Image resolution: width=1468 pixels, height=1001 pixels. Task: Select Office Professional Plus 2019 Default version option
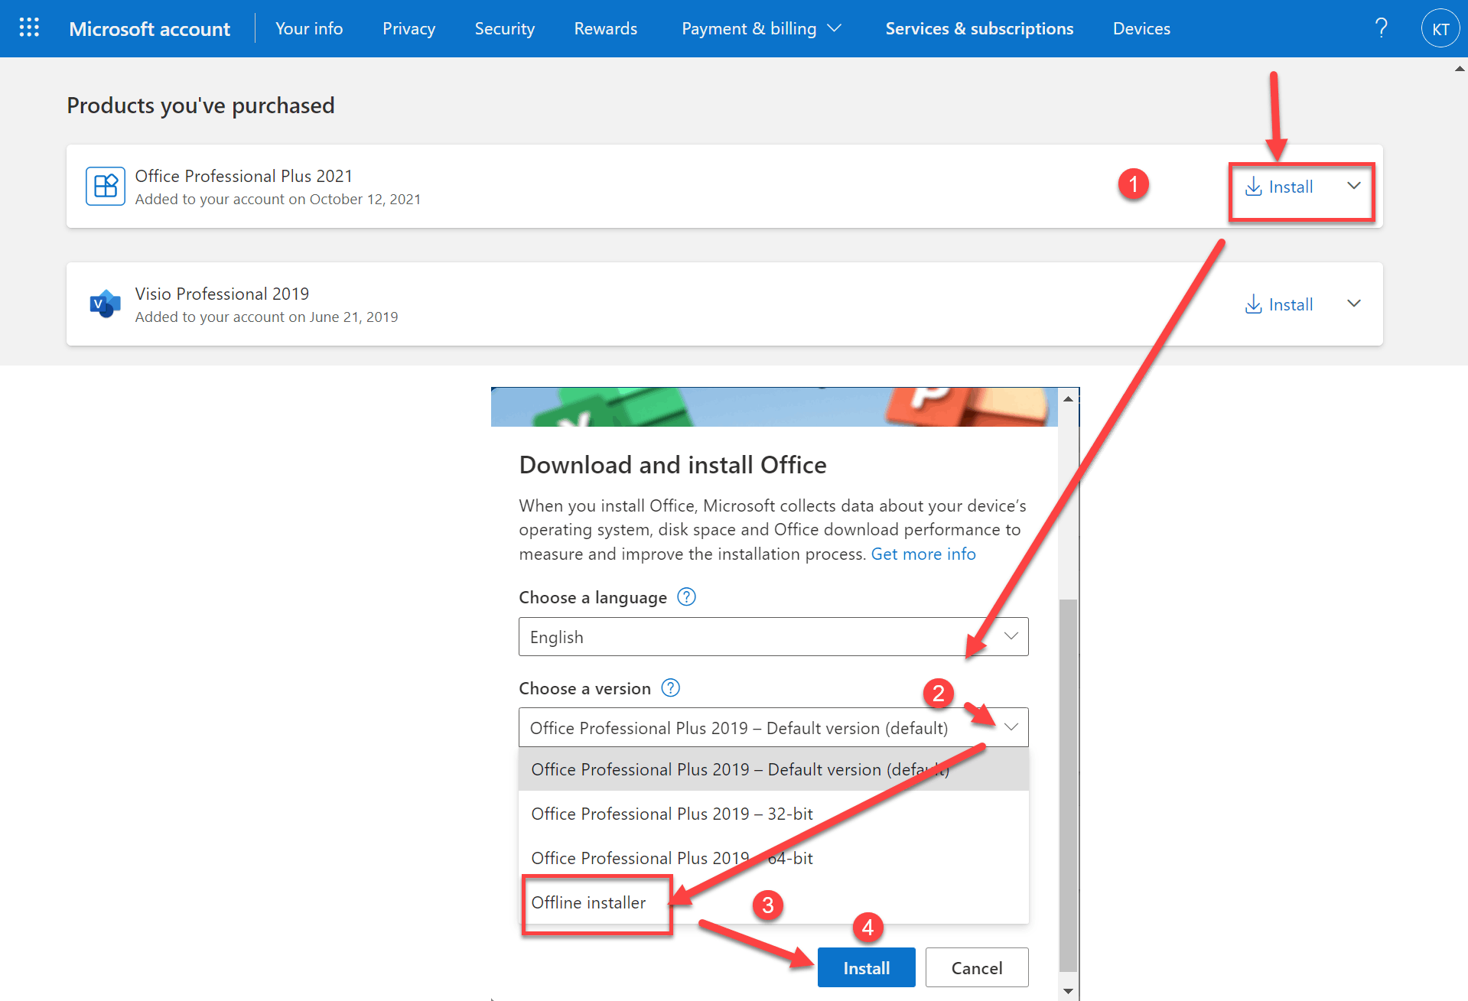coord(773,769)
